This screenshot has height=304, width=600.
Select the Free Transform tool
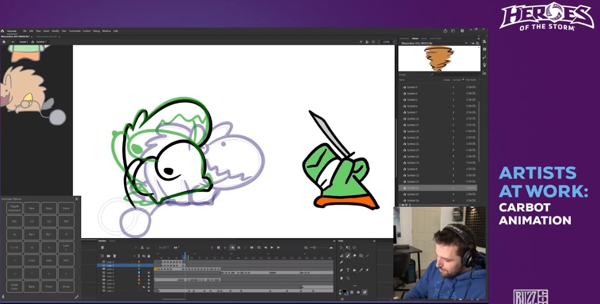click(x=348, y=247)
